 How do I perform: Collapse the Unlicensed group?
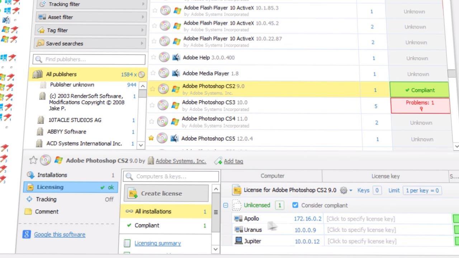click(x=226, y=205)
